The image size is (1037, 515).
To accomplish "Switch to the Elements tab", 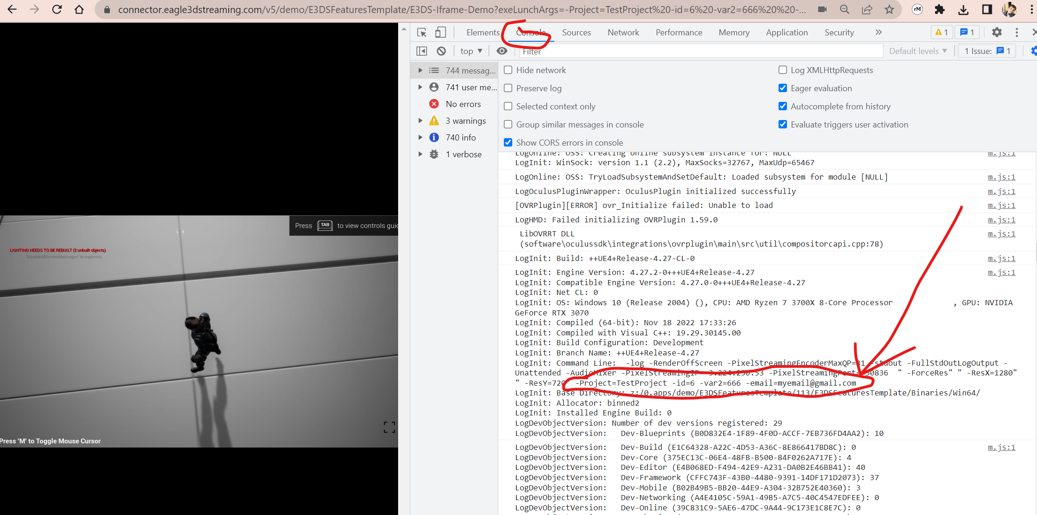I will coord(483,32).
